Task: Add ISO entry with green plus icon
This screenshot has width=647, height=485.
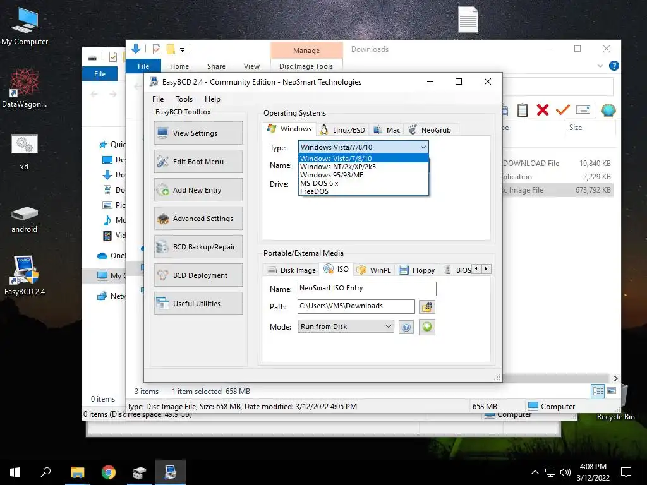Action: (426, 327)
